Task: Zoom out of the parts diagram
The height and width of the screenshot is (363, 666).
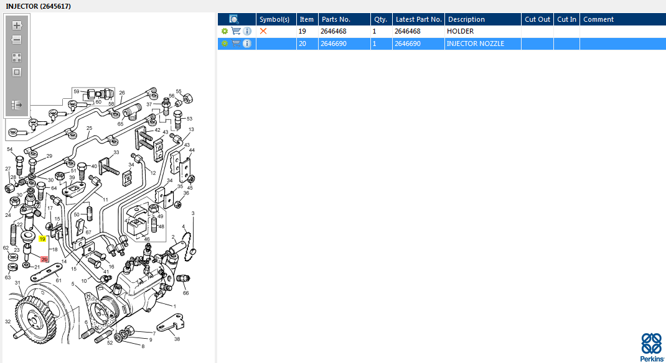Action: [x=17, y=40]
